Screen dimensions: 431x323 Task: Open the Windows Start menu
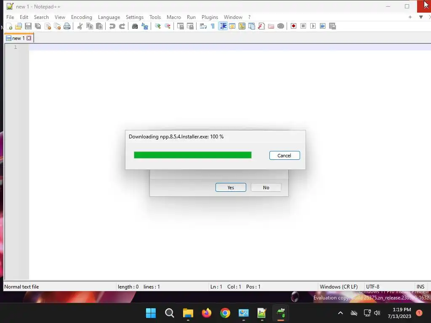(x=151, y=313)
